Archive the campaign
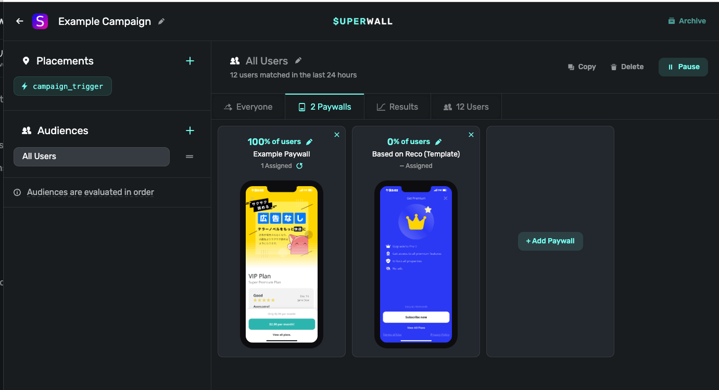 point(687,21)
